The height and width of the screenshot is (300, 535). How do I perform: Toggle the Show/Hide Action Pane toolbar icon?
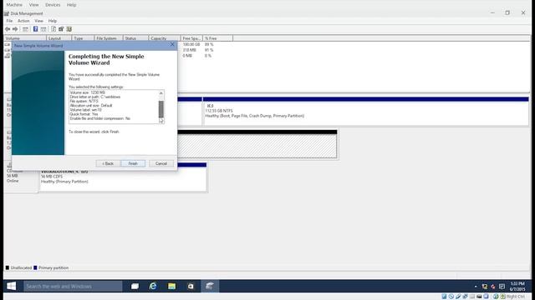pyautogui.click(x=43, y=29)
